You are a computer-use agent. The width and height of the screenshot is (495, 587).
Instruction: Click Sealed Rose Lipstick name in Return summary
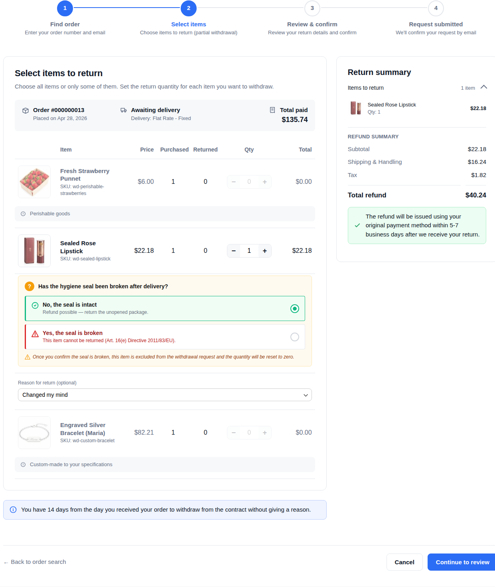[x=392, y=105]
